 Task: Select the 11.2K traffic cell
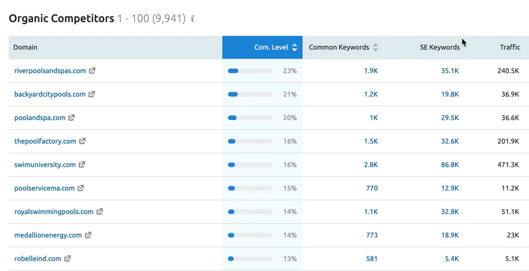click(x=510, y=188)
